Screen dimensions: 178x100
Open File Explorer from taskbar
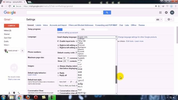pos(11,97)
